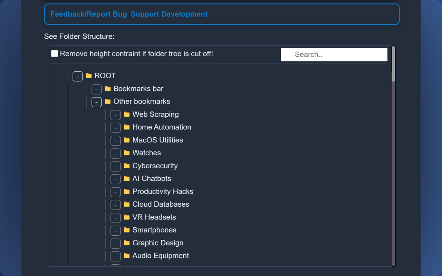Viewport: 442px width, 276px height.
Task: Click the folder tree scrollbar thumb
Action: [393, 64]
